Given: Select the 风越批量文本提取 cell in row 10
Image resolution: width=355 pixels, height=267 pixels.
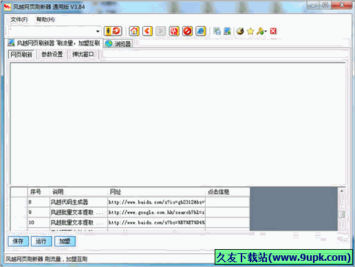Looking at the screenshot, I should click(78, 222).
